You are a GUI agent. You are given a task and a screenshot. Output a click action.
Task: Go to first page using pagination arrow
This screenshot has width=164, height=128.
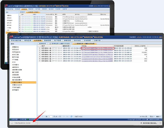coord(39,117)
